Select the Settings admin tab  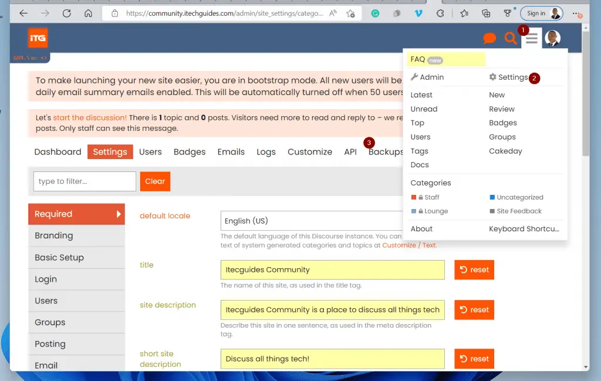tap(110, 152)
